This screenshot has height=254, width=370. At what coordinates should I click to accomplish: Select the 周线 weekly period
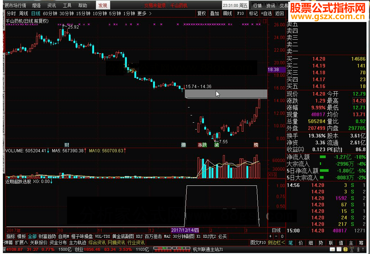23,13
